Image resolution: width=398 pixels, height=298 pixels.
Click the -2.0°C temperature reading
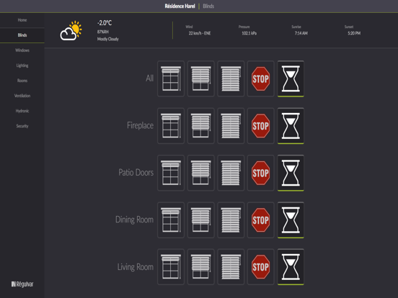pos(105,23)
